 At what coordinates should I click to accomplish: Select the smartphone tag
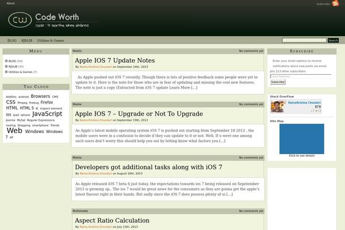[x=40, y=125]
